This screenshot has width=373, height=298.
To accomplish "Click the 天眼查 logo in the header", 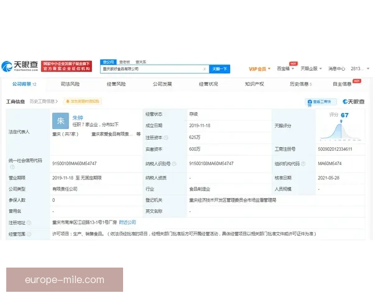I will (x=19, y=66).
